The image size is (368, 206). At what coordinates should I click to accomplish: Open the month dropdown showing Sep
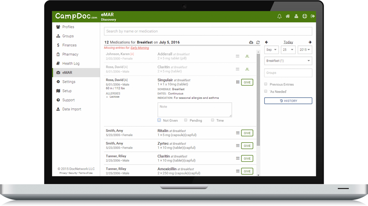[x=272, y=50]
